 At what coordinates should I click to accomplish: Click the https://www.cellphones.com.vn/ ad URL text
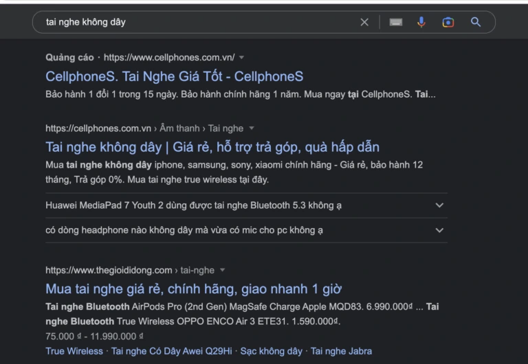pos(169,58)
